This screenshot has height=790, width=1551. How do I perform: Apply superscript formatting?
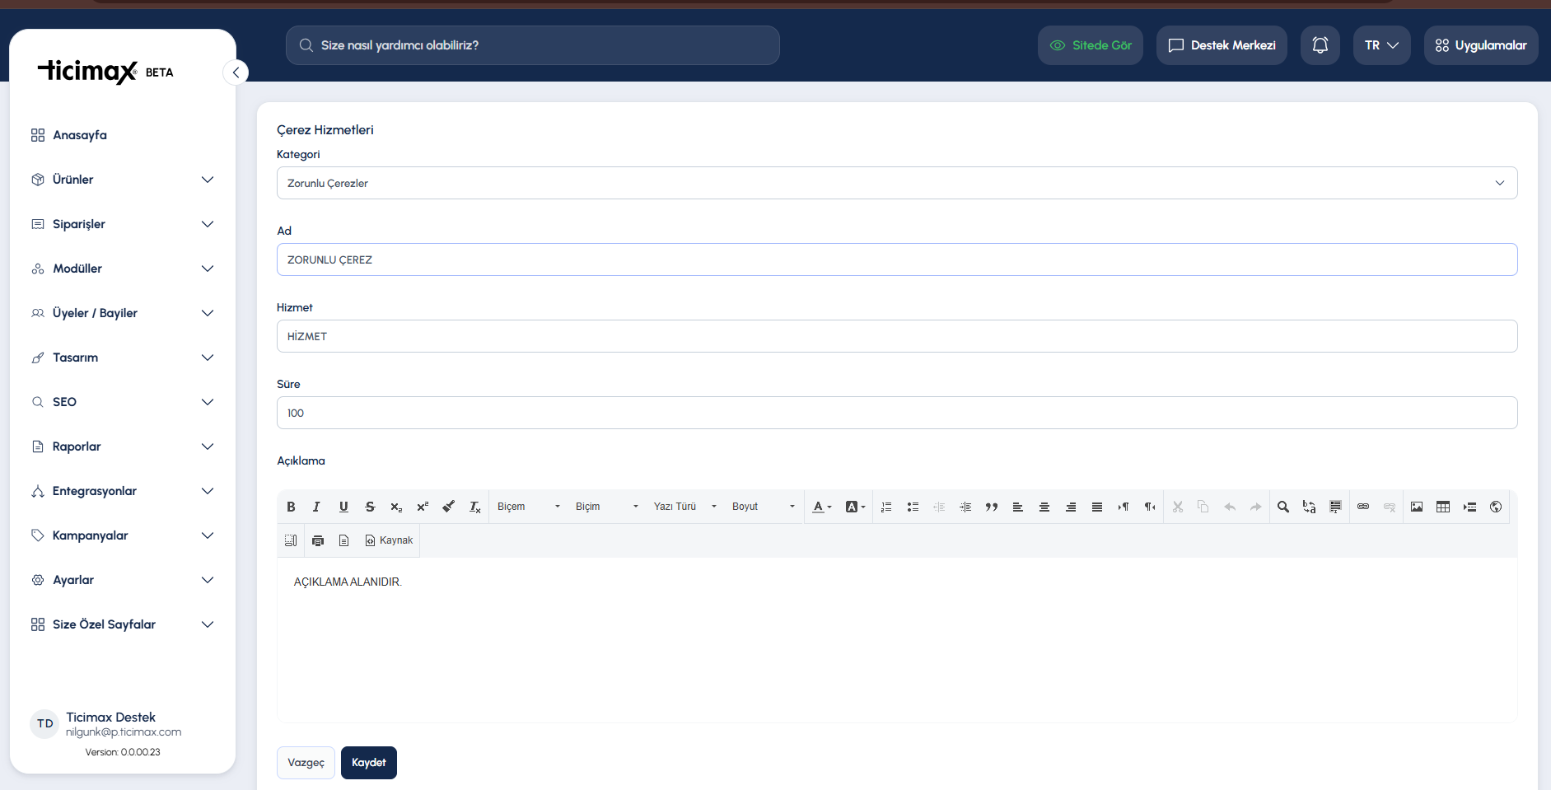(x=423, y=507)
